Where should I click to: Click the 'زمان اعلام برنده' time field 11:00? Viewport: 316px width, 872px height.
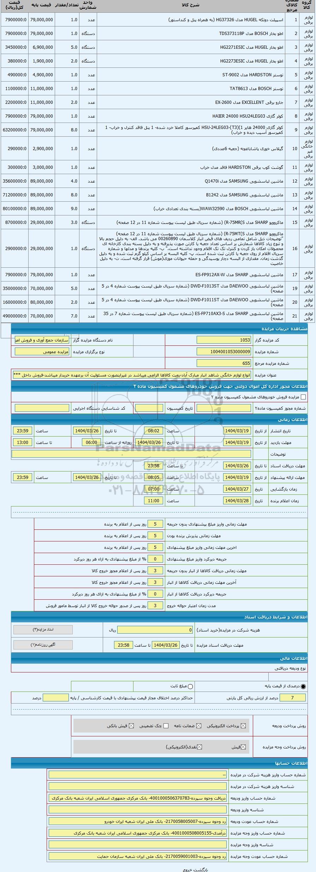pos(154,501)
